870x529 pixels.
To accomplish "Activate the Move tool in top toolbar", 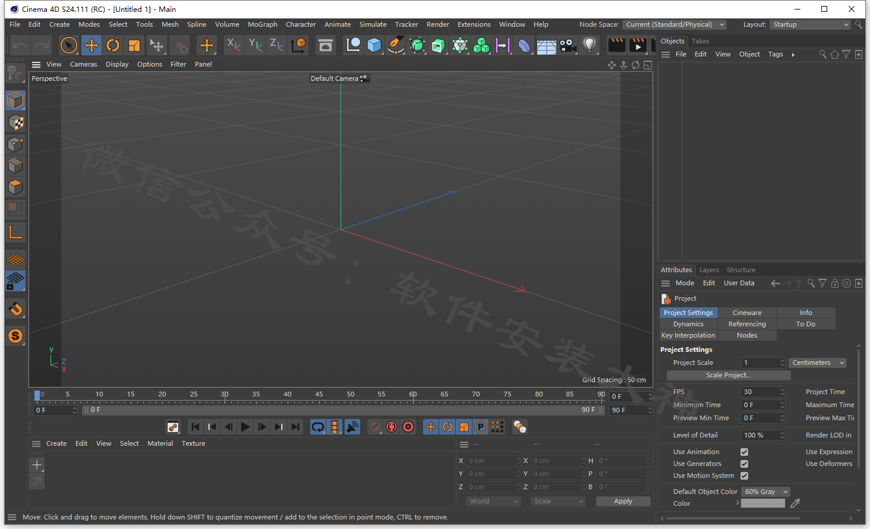I will click(x=91, y=45).
